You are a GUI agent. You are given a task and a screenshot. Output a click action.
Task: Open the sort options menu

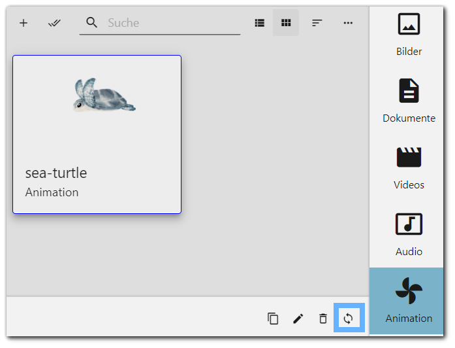[317, 23]
